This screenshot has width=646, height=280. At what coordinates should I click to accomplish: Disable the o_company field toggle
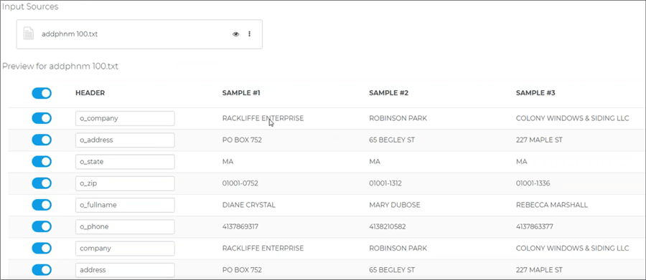(x=42, y=118)
